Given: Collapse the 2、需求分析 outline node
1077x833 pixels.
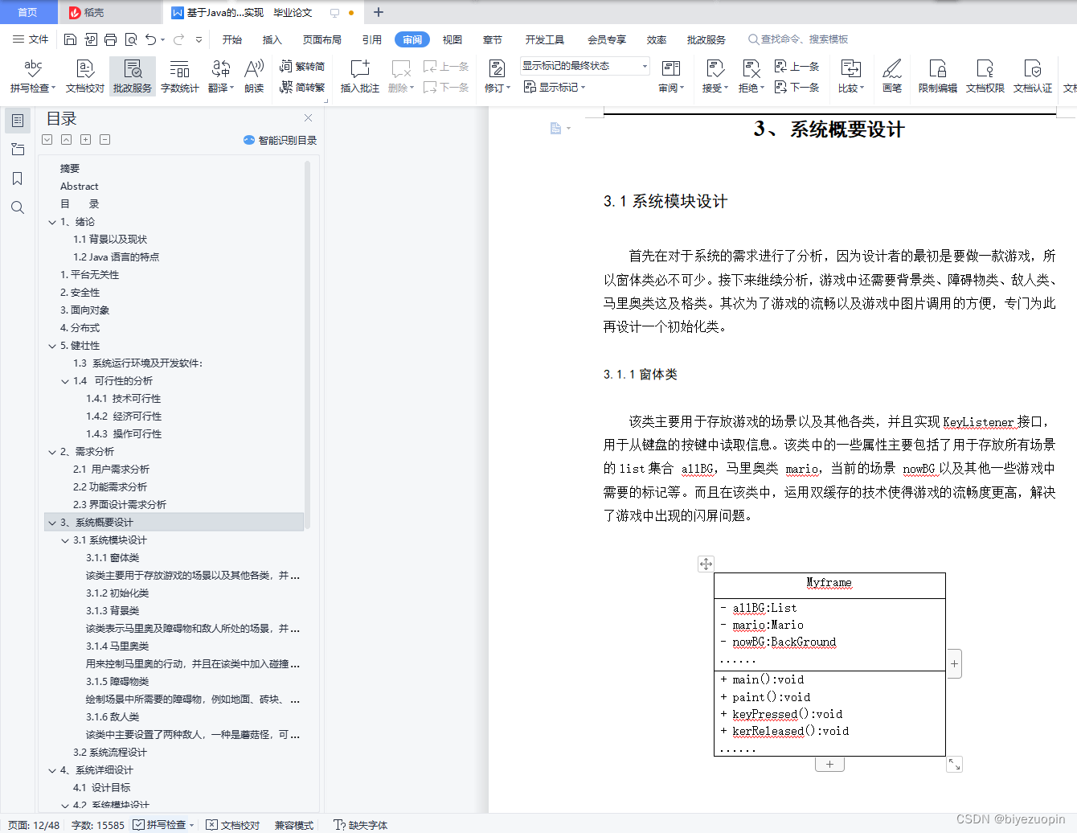Looking at the screenshot, I should click(x=52, y=452).
